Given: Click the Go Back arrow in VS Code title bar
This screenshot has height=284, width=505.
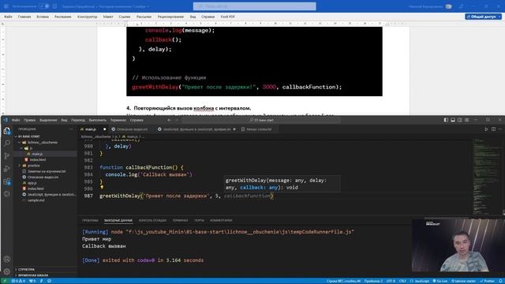Looking at the screenshot, I should click(169, 120).
